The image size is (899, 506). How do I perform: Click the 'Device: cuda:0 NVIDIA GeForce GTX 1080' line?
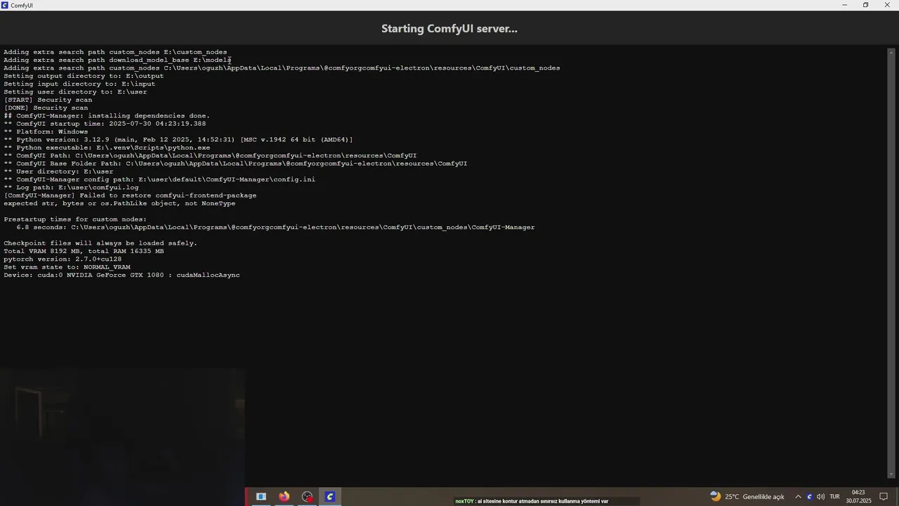click(x=122, y=275)
